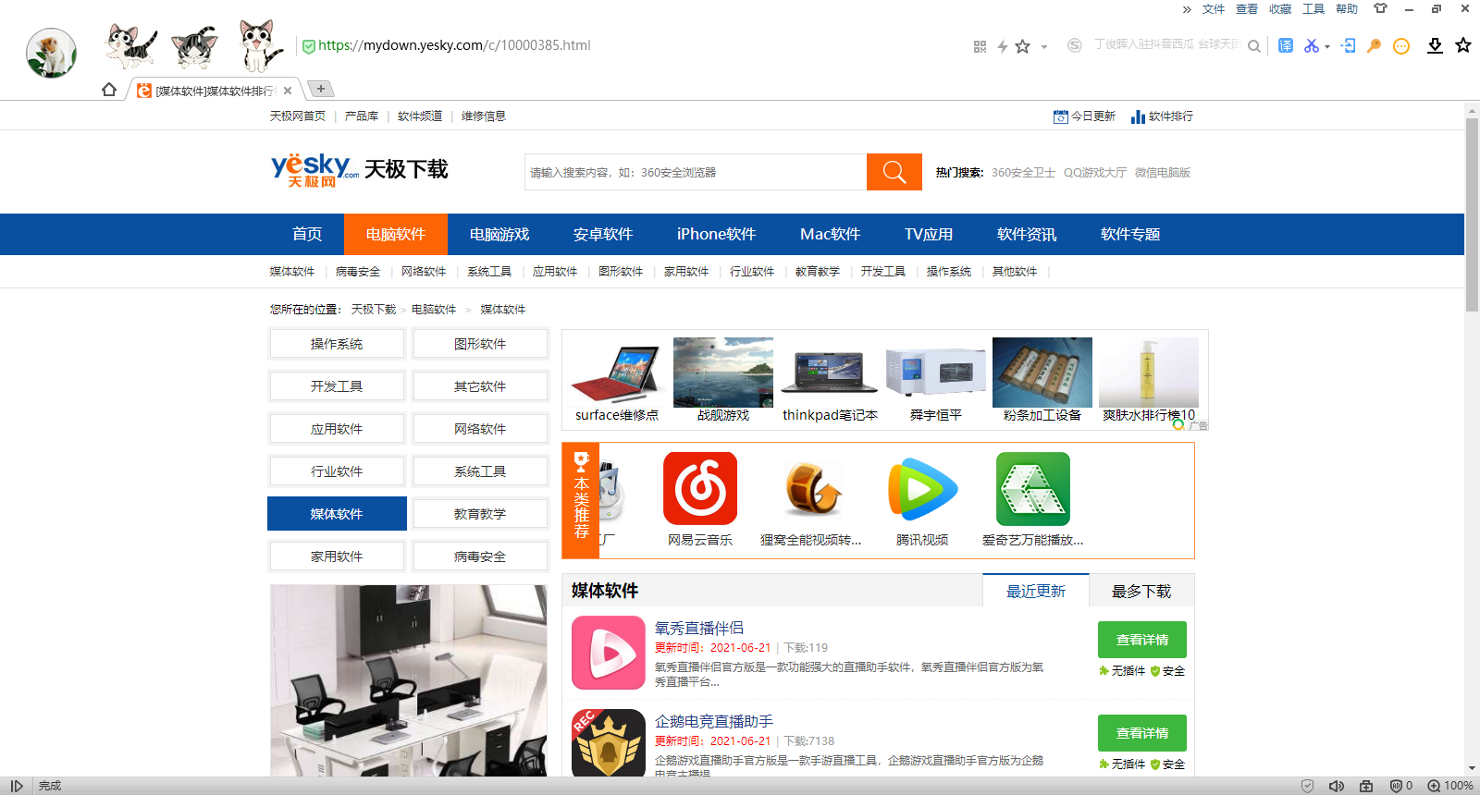Click the 爱奇艺万能播放器 app icon
The image size is (1480, 795).
1033,489
